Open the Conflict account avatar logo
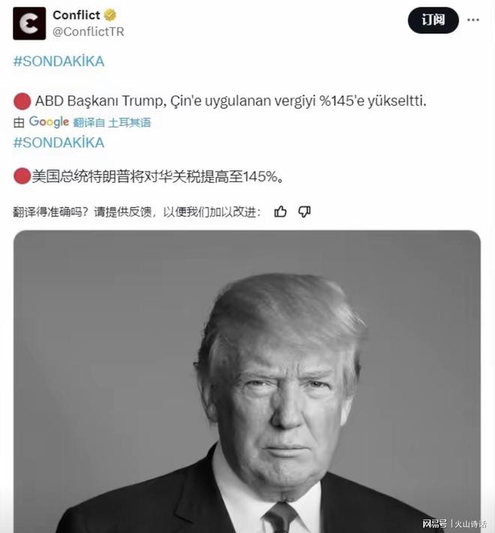 (29, 23)
